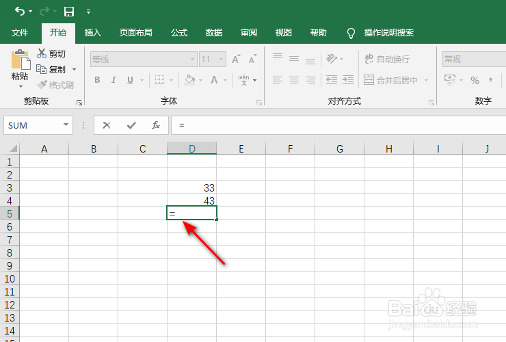
Task: Click the 格式刷 format painter
Action: [55, 85]
